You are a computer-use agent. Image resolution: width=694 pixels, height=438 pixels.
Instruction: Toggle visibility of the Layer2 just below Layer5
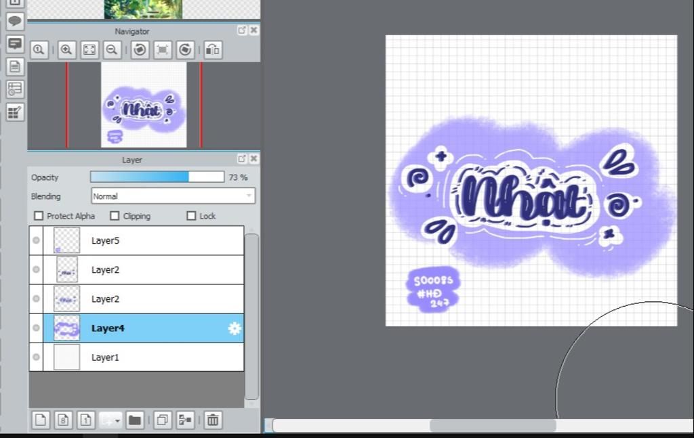pos(37,269)
